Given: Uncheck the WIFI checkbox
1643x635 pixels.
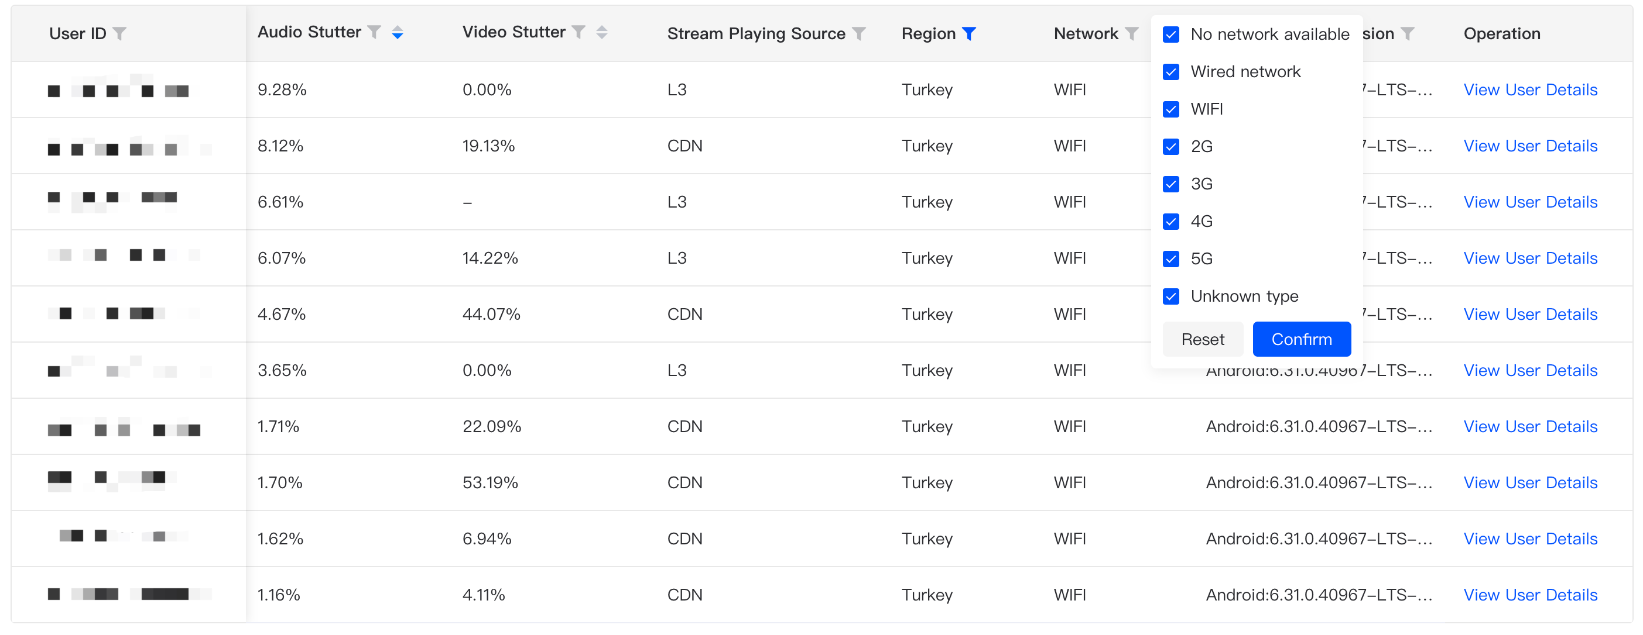Looking at the screenshot, I should (x=1171, y=109).
